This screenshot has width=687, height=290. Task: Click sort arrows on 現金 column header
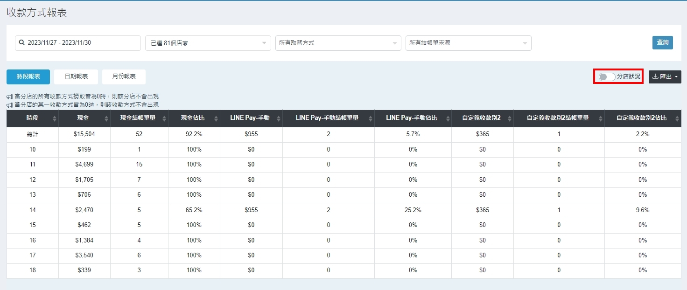point(106,118)
